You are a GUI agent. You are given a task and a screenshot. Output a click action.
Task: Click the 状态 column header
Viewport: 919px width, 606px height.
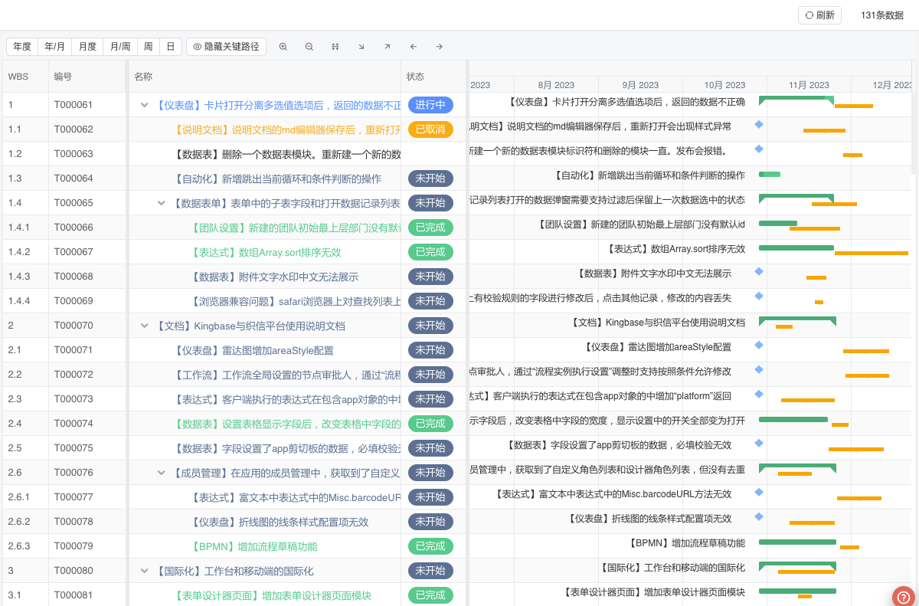pos(415,77)
